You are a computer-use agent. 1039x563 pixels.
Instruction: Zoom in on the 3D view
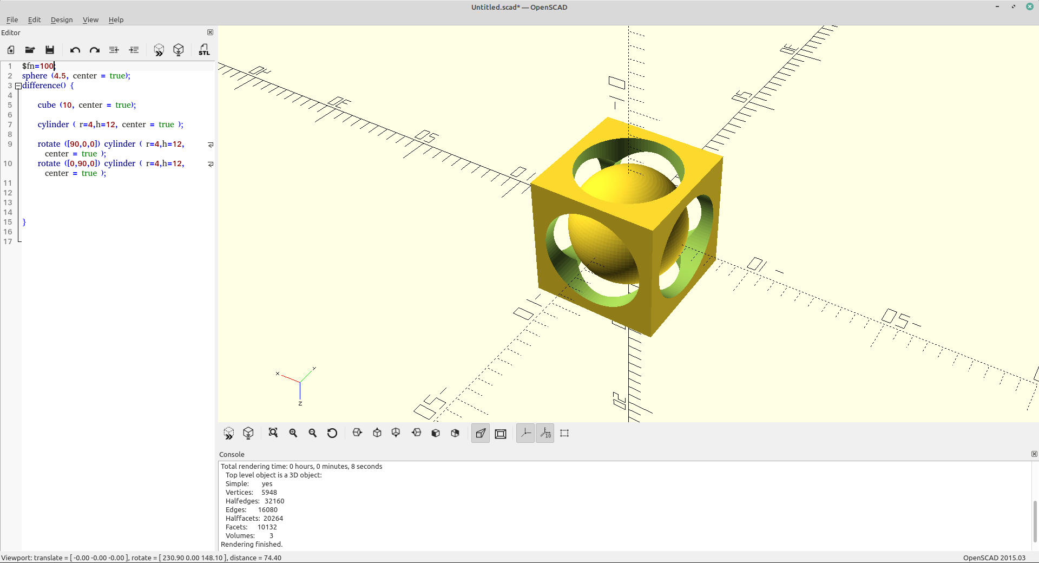click(x=293, y=433)
